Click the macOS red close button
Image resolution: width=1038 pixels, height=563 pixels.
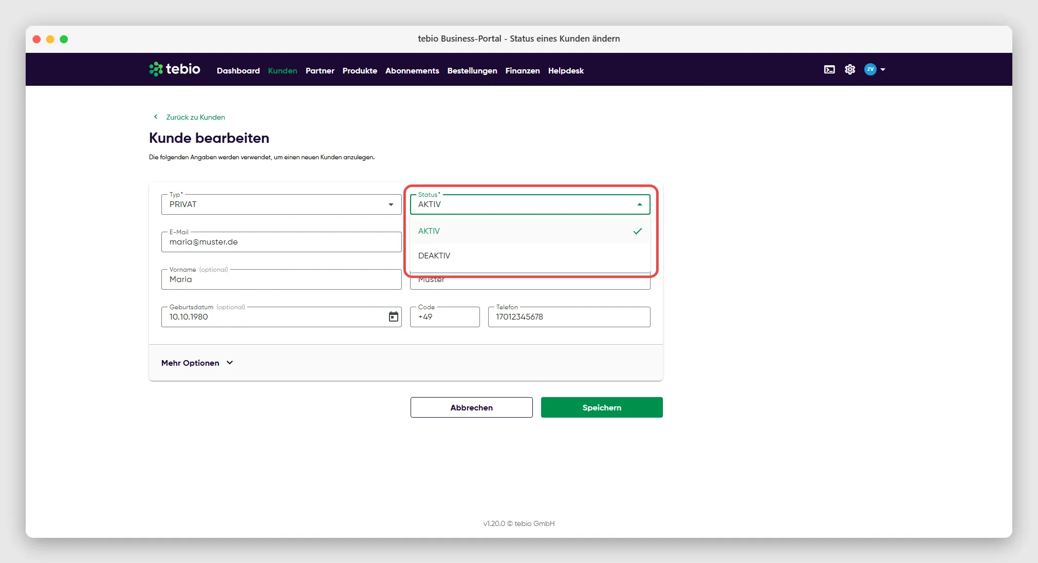[36, 39]
